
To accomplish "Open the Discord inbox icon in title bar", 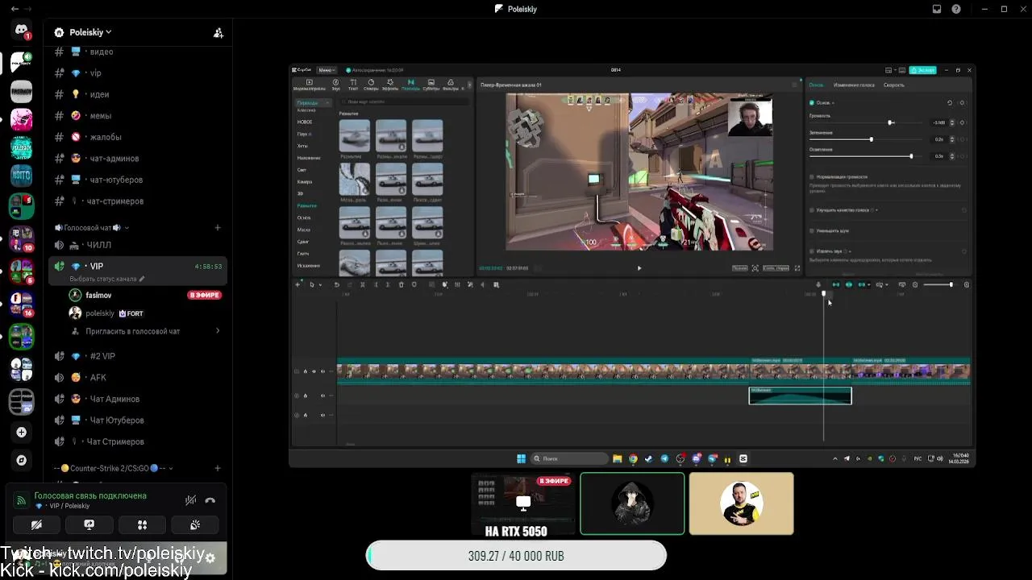I will (x=937, y=9).
